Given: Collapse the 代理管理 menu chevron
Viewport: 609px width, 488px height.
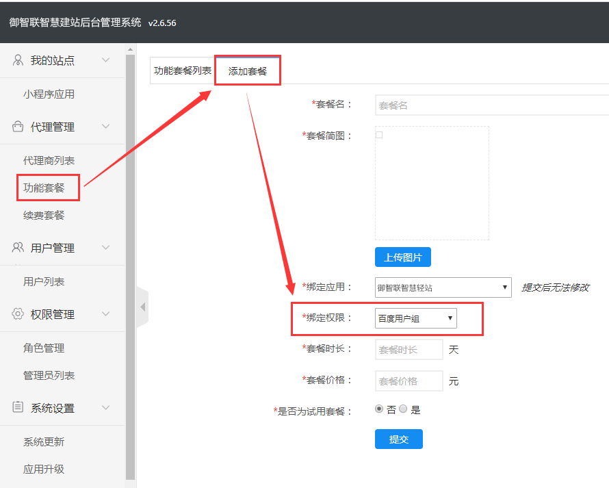Looking at the screenshot, I should click(x=106, y=127).
